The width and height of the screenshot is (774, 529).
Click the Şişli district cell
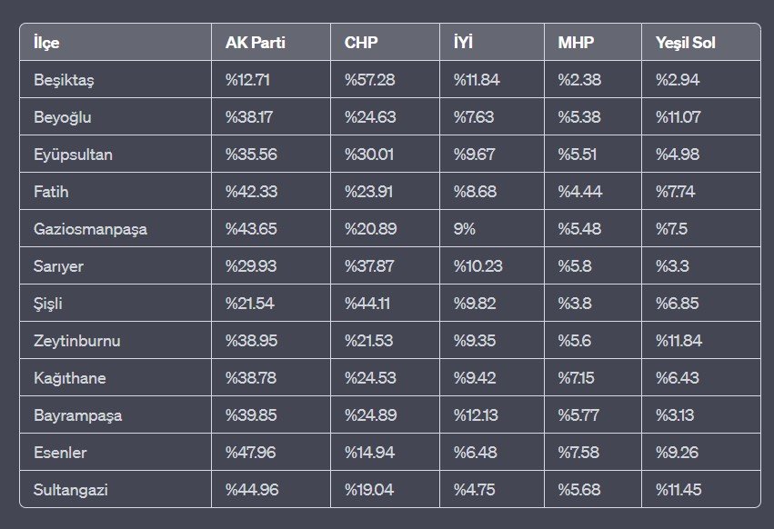click(49, 304)
